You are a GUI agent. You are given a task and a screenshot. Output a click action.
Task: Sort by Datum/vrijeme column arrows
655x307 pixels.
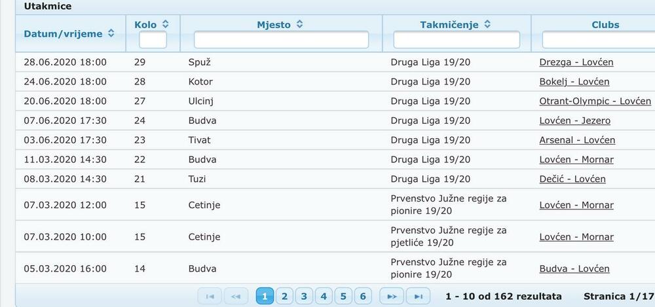pos(111,33)
